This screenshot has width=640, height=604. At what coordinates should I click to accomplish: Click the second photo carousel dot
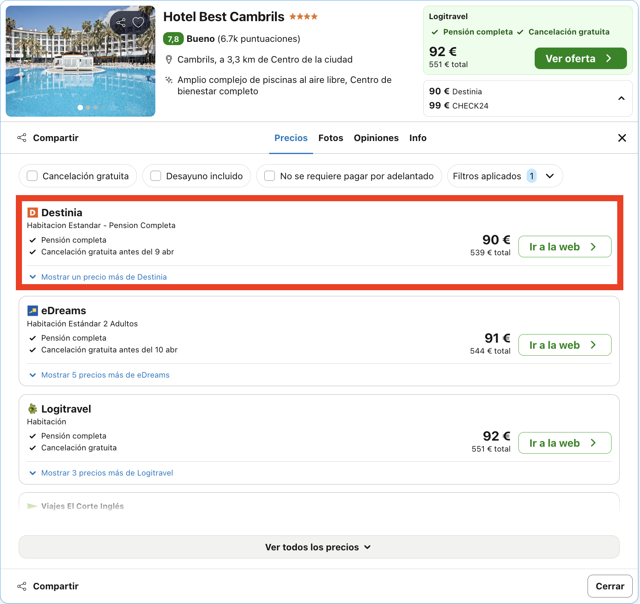[88, 108]
